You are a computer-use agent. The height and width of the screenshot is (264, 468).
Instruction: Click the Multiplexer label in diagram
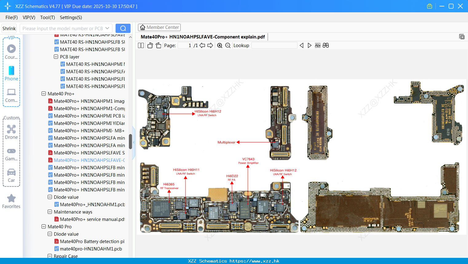pos(226,142)
